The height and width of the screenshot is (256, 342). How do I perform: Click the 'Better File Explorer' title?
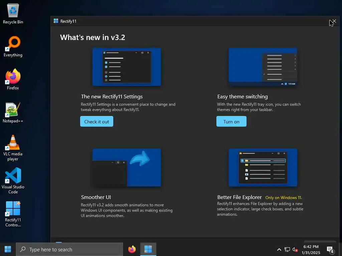click(239, 197)
